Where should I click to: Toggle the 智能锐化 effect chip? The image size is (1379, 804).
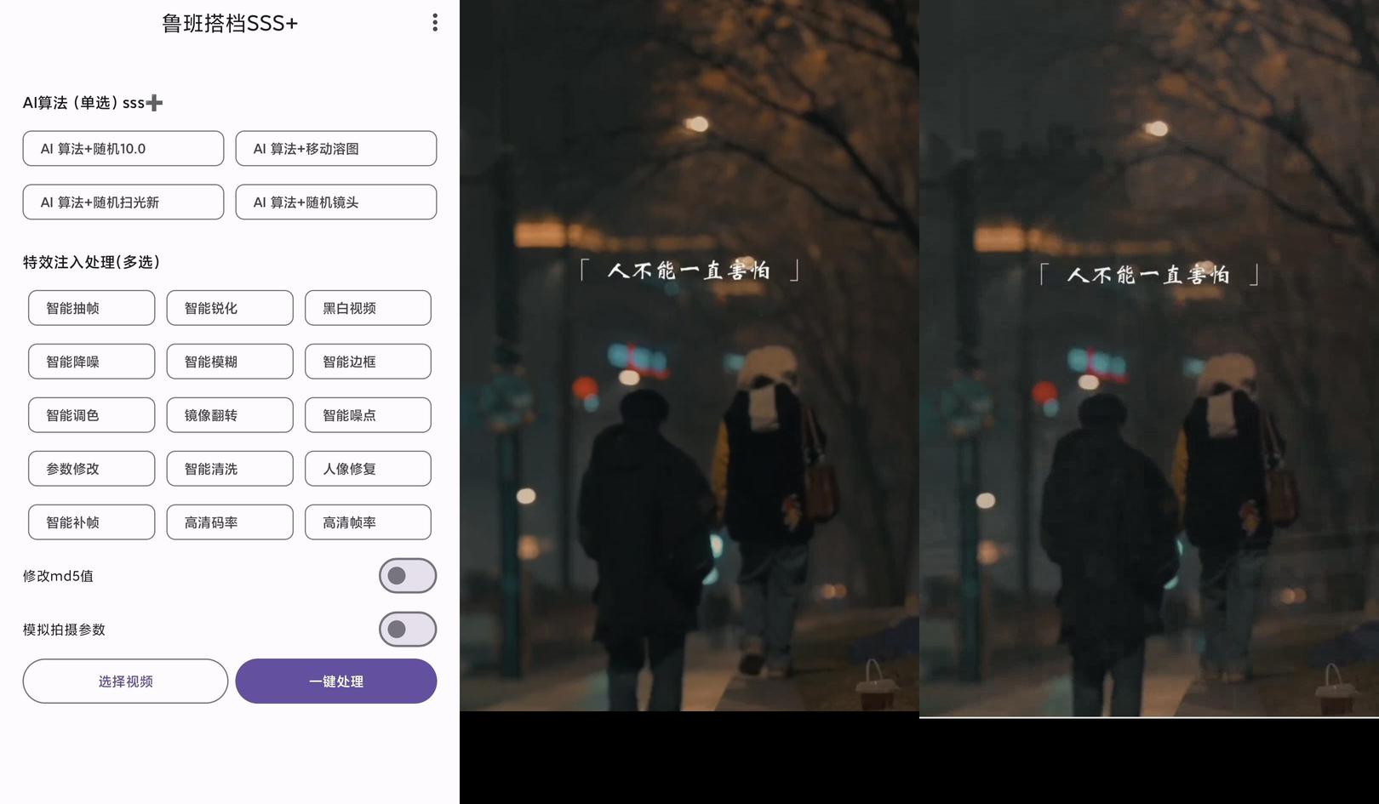tap(230, 308)
